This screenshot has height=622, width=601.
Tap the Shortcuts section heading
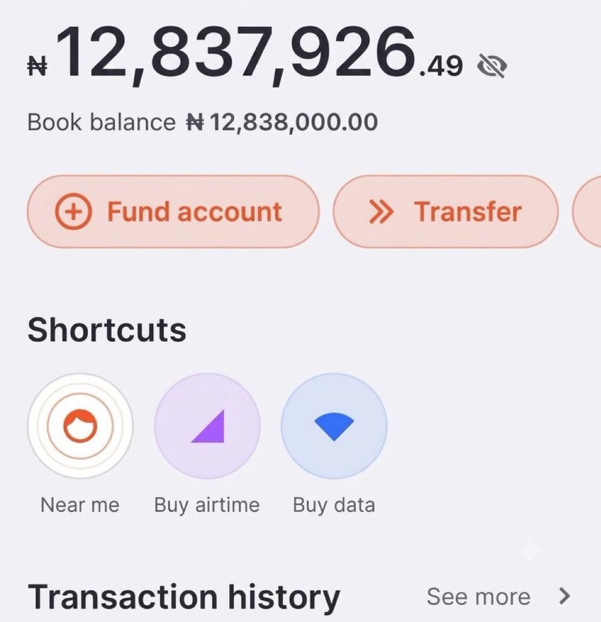tap(107, 330)
